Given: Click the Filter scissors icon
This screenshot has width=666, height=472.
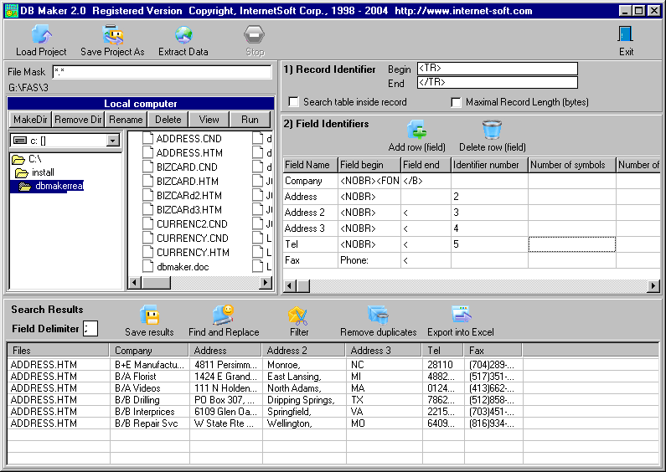Looking at the screenshot, I should (x=298, y=316).
